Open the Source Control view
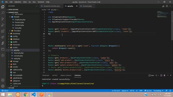Image resolution: width=173 pixels, height=97 pixels. [x=3, y=19]
